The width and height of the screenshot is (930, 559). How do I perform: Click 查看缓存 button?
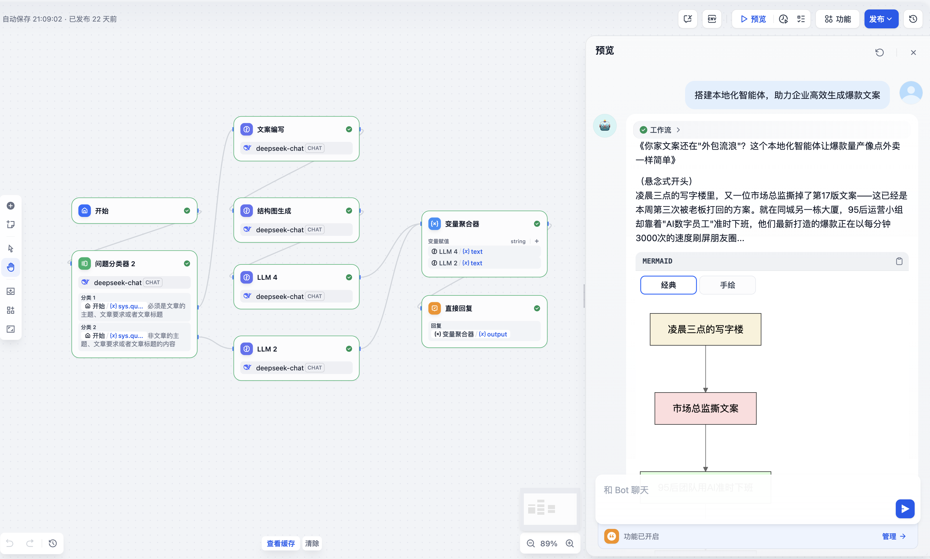(x=281, y=544)
